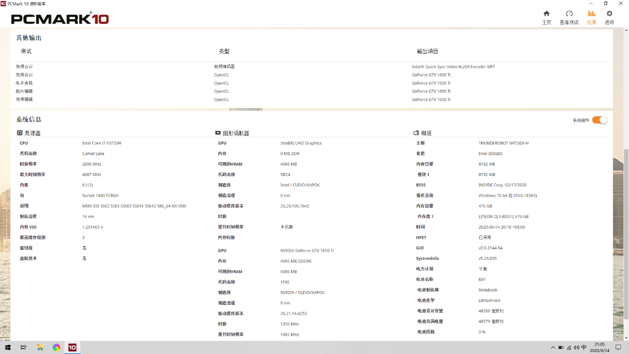The image size is (629, 354).
Task: Click the 处理器 processor heading
Action: (x=33, y=133)
